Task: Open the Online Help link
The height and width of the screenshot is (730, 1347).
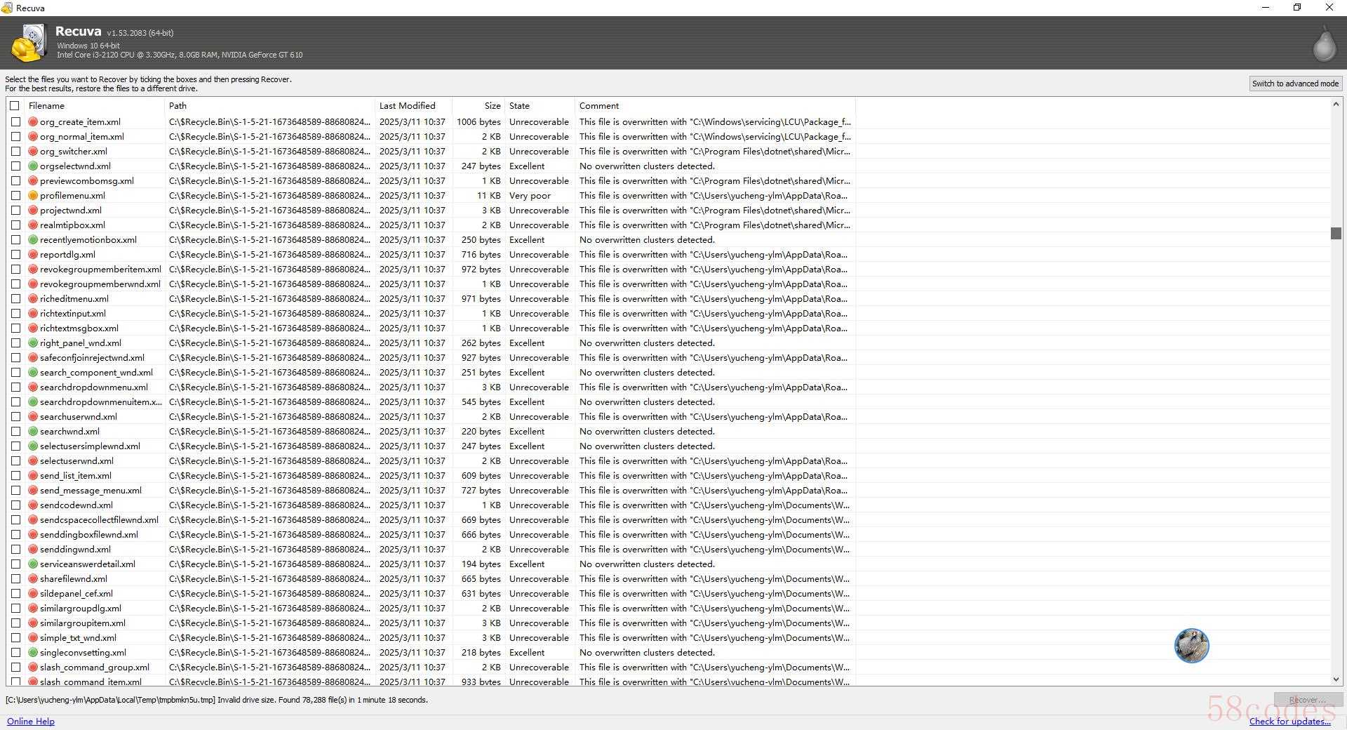Action: click(31, 722)
